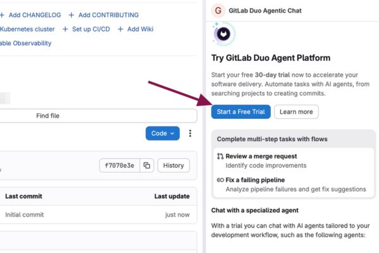Click the copy commit SHA icon
Image resolution: width=379 pixels, height=253 pixels.
pyautogui.click(x=147, y=165)
